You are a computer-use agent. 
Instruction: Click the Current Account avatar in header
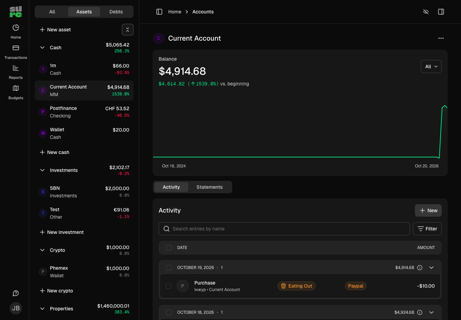point(159,38)
